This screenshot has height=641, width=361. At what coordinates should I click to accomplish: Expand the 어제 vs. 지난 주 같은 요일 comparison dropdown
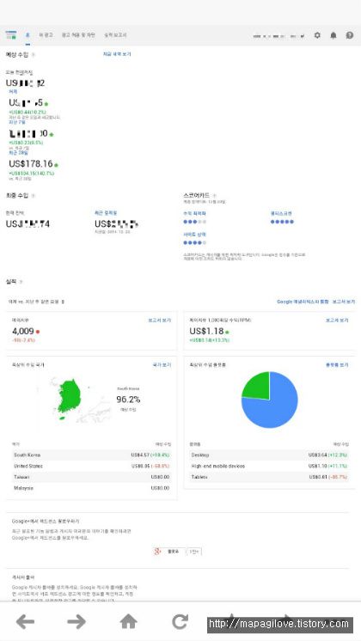tap(36, 302)
